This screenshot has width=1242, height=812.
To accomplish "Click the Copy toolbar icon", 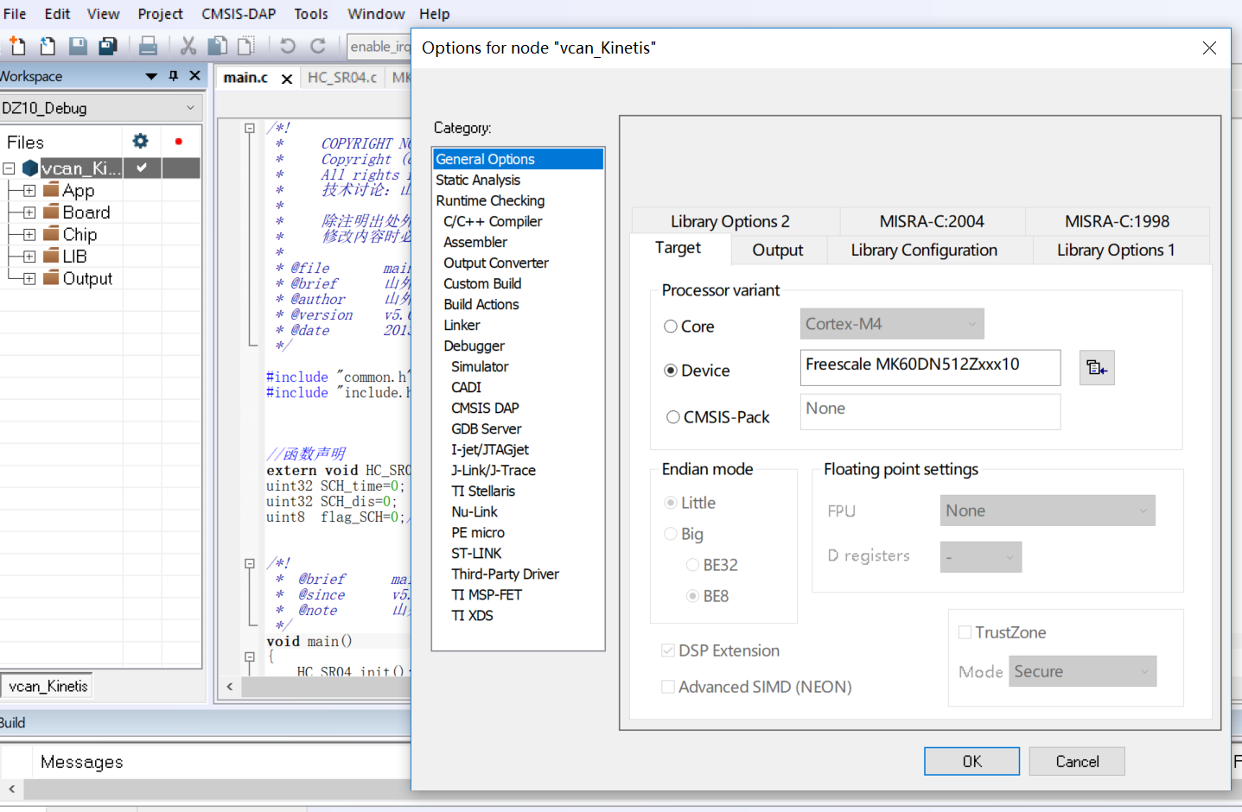I will pyautogui.click(x=218, y=46).
